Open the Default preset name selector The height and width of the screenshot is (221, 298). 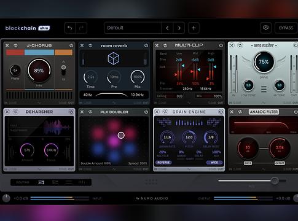click(x=133, y=28)
